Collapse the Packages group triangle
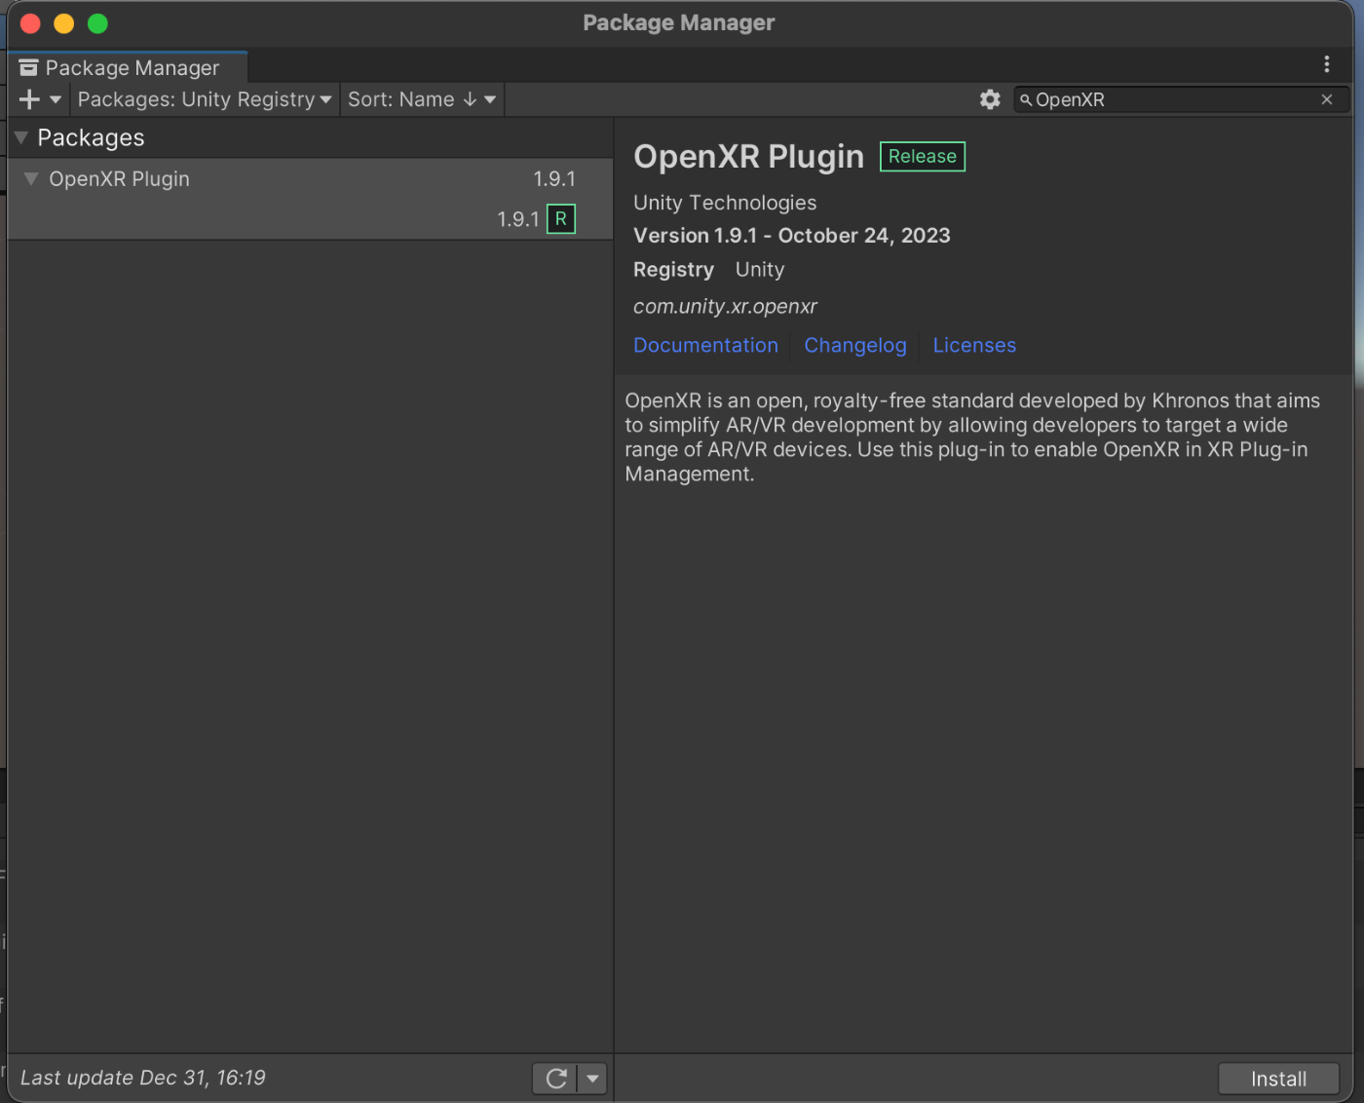 [x=21, y=137]
